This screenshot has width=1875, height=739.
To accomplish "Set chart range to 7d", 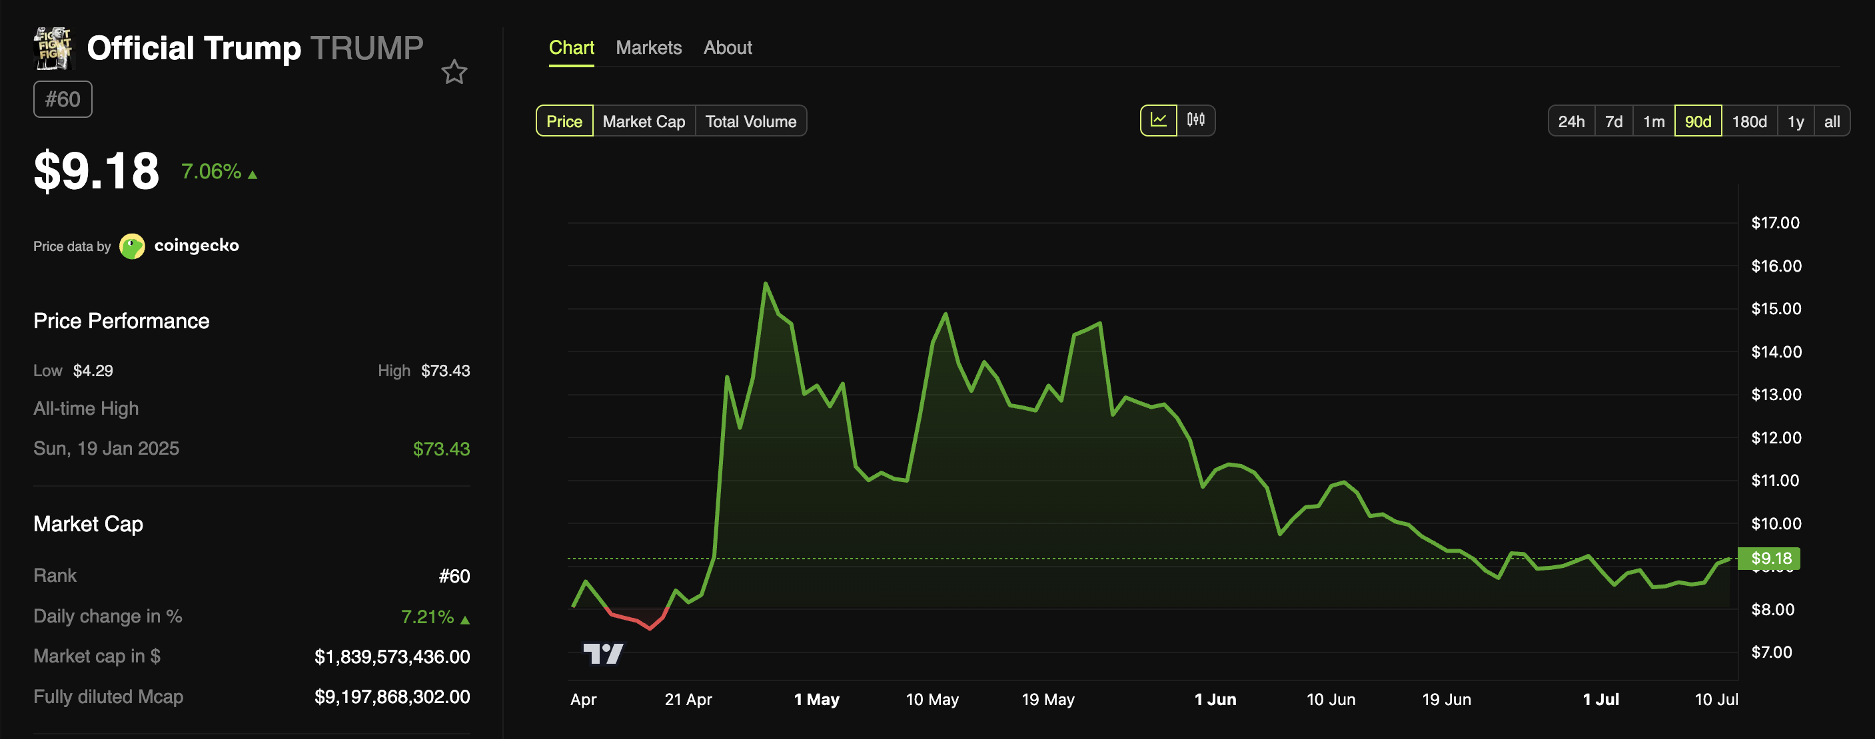I will (1613, 121).
